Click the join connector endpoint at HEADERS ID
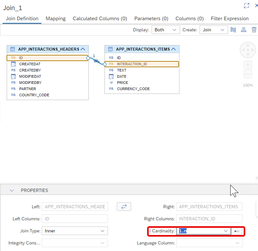 point(88,58)
